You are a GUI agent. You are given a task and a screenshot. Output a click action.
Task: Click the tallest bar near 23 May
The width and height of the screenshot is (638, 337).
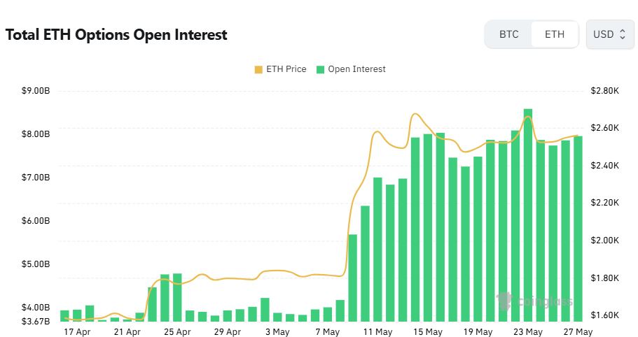528,215
